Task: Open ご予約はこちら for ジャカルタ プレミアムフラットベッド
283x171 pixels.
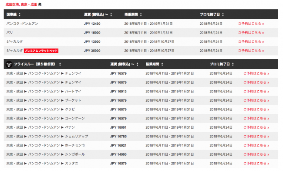Action: click(x=251, y=51)
